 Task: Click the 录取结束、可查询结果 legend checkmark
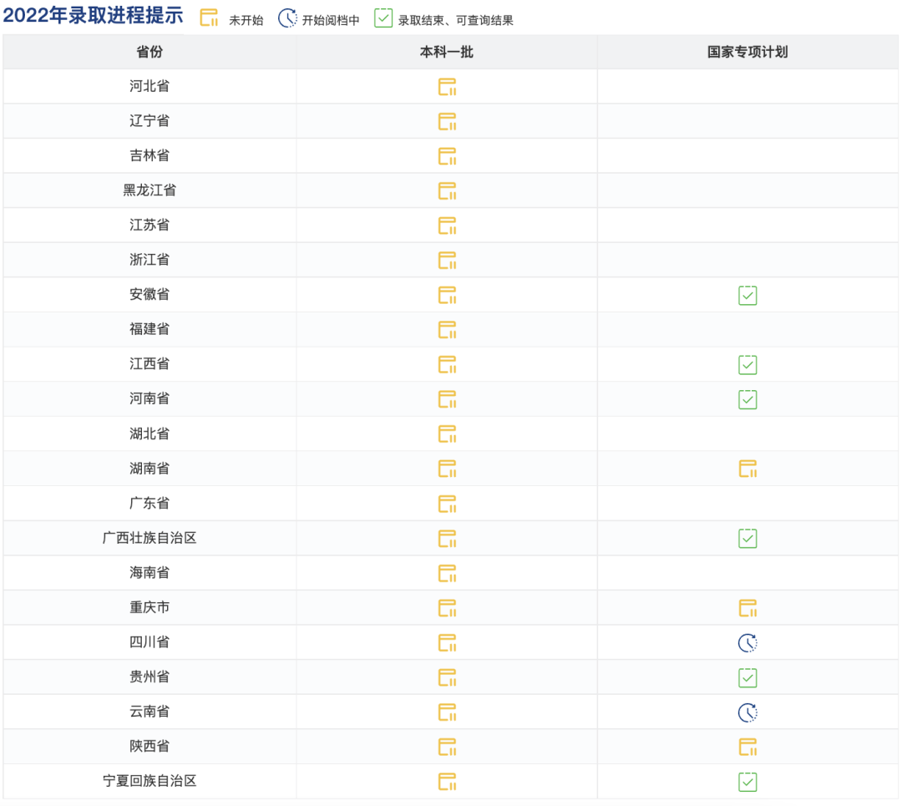pyautogui.click(x=383, y=17)
